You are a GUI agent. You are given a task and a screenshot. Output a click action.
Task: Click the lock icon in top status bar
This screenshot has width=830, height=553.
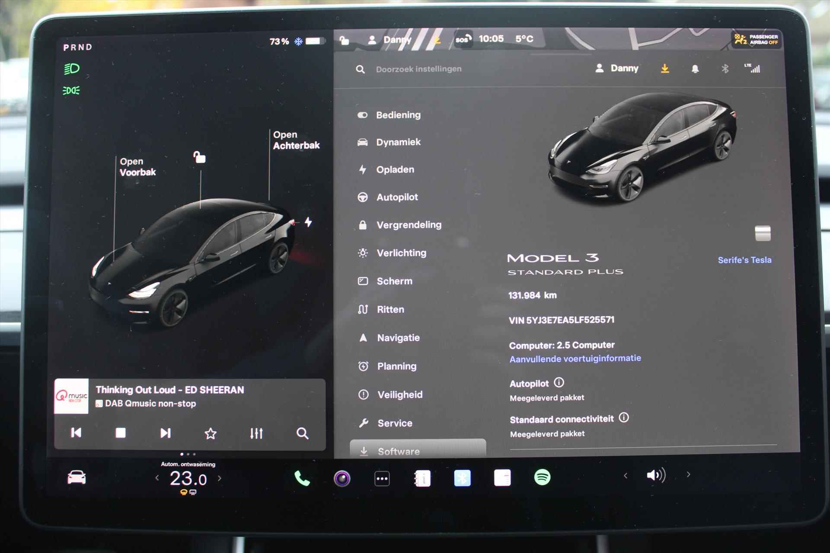(x=344, y=41)
